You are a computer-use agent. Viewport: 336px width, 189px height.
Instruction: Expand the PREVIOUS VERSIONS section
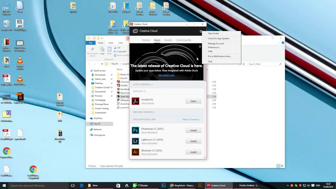(x=144, y=112)
